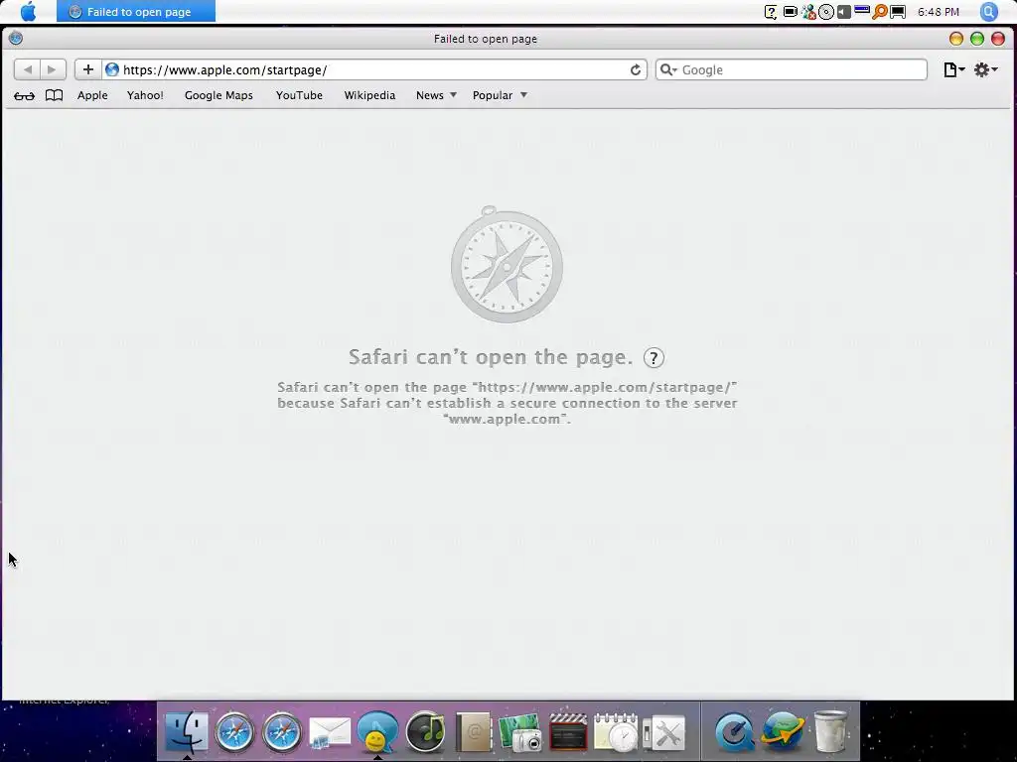Viewport: 1017px width, 762px height.
Task: Open the chat bubble app in dock
Action: (x=377, y=732)
